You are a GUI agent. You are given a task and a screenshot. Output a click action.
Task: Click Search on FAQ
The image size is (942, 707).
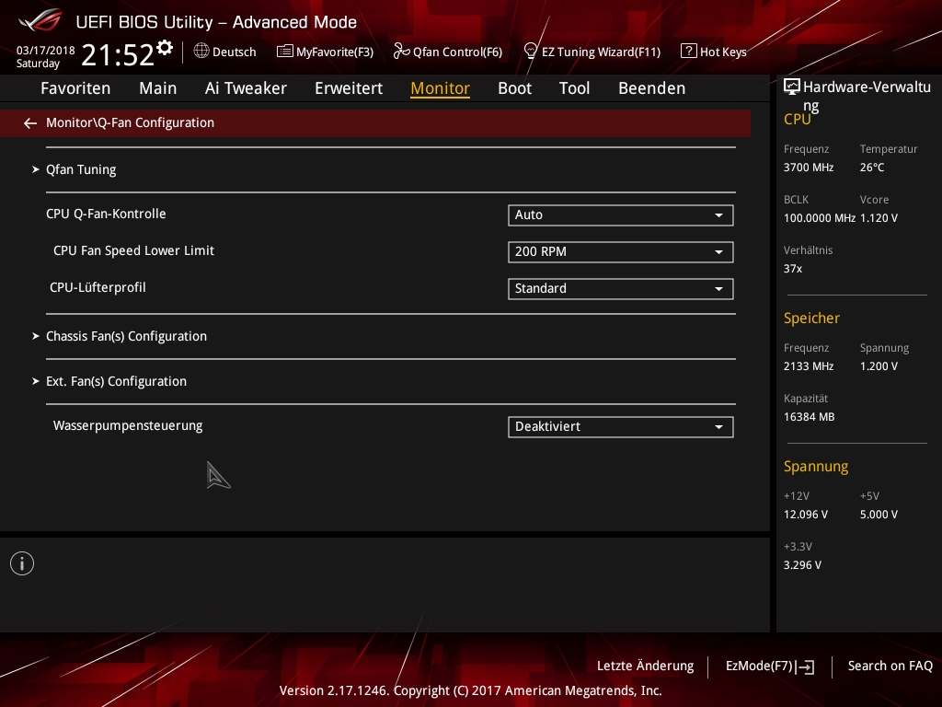click(890, 666)
